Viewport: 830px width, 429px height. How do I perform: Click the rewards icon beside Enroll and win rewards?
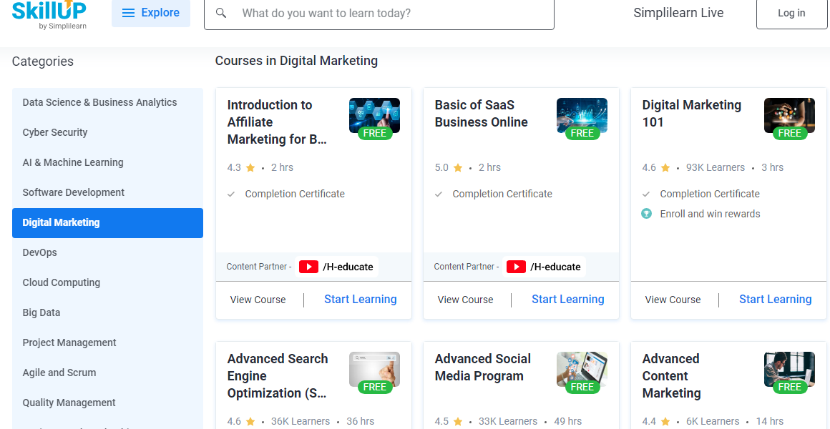647,214
